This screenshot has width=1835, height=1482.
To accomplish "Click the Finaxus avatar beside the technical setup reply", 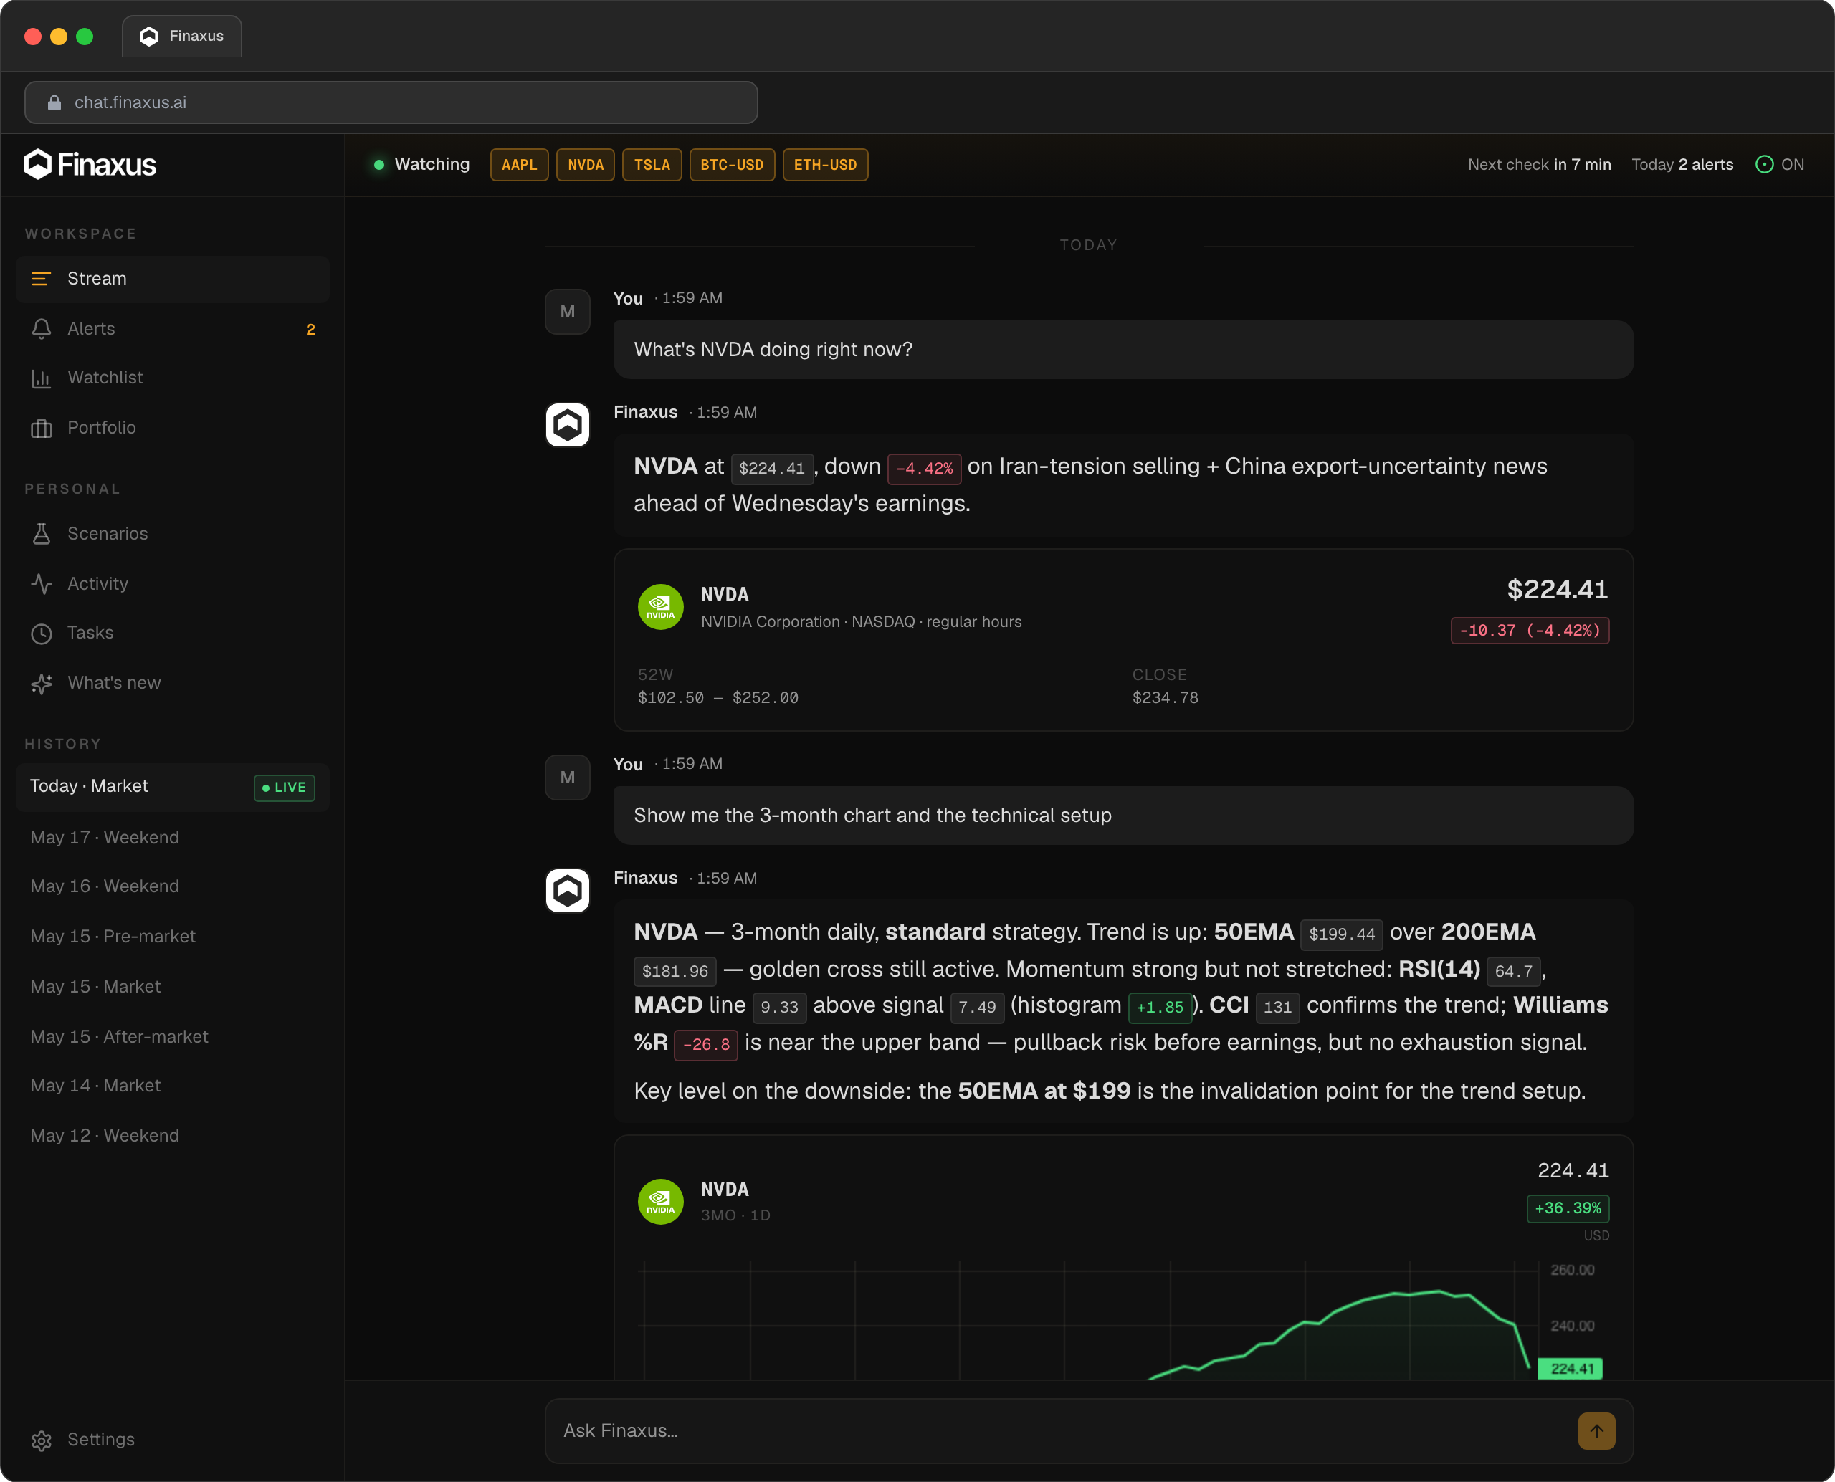I will pos(567,890).
